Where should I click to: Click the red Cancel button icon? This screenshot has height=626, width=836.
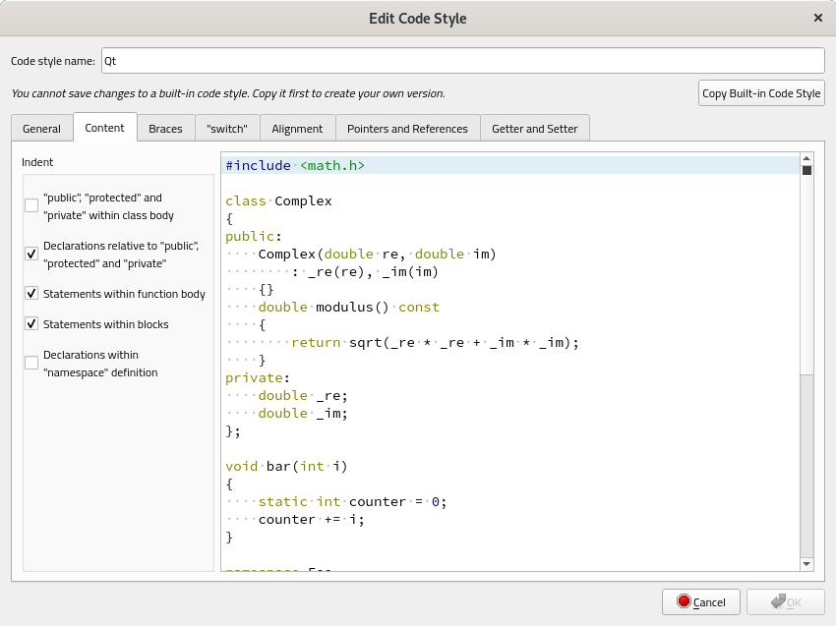[x=684, y=602]
